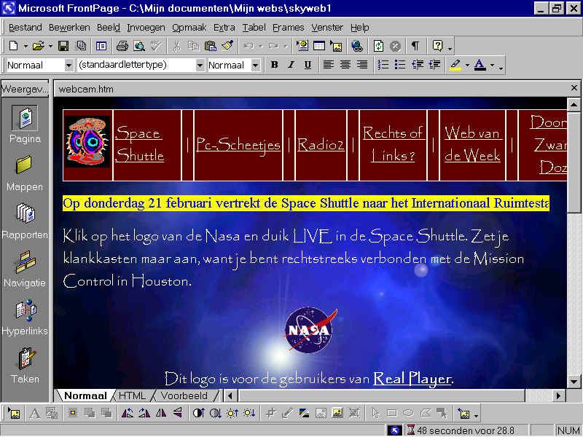Click the Pc-Scheetjes link
The width and height of the screenshot is (583, 437).
238,144
